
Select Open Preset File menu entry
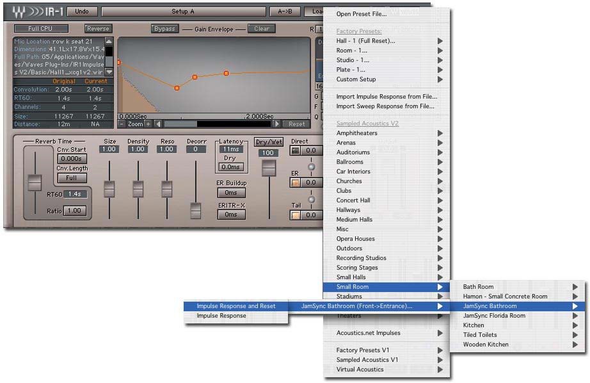pos(362,14)
